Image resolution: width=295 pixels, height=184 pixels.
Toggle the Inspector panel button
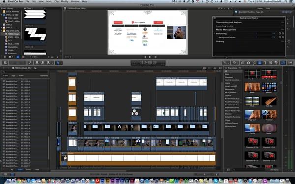coord(283,63)
